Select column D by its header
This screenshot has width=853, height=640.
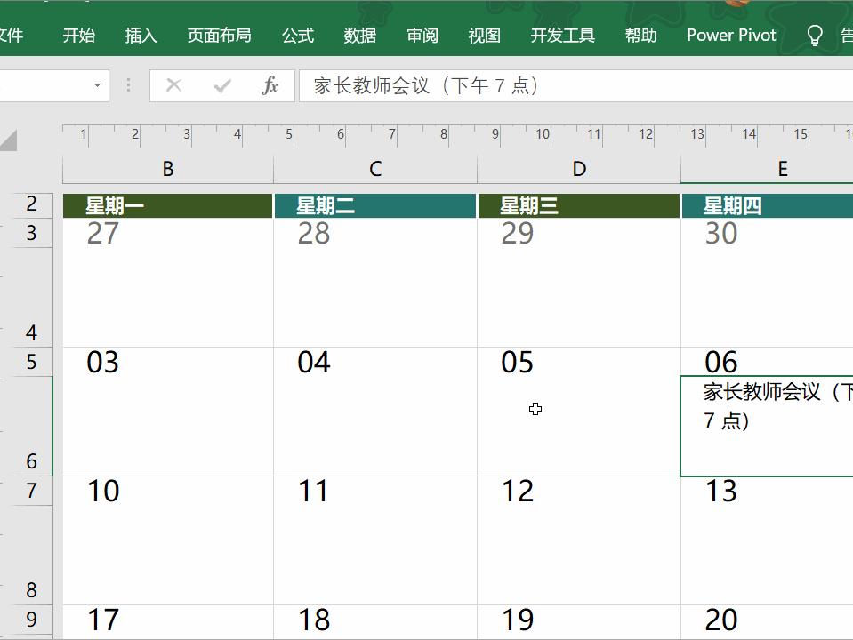579,168
